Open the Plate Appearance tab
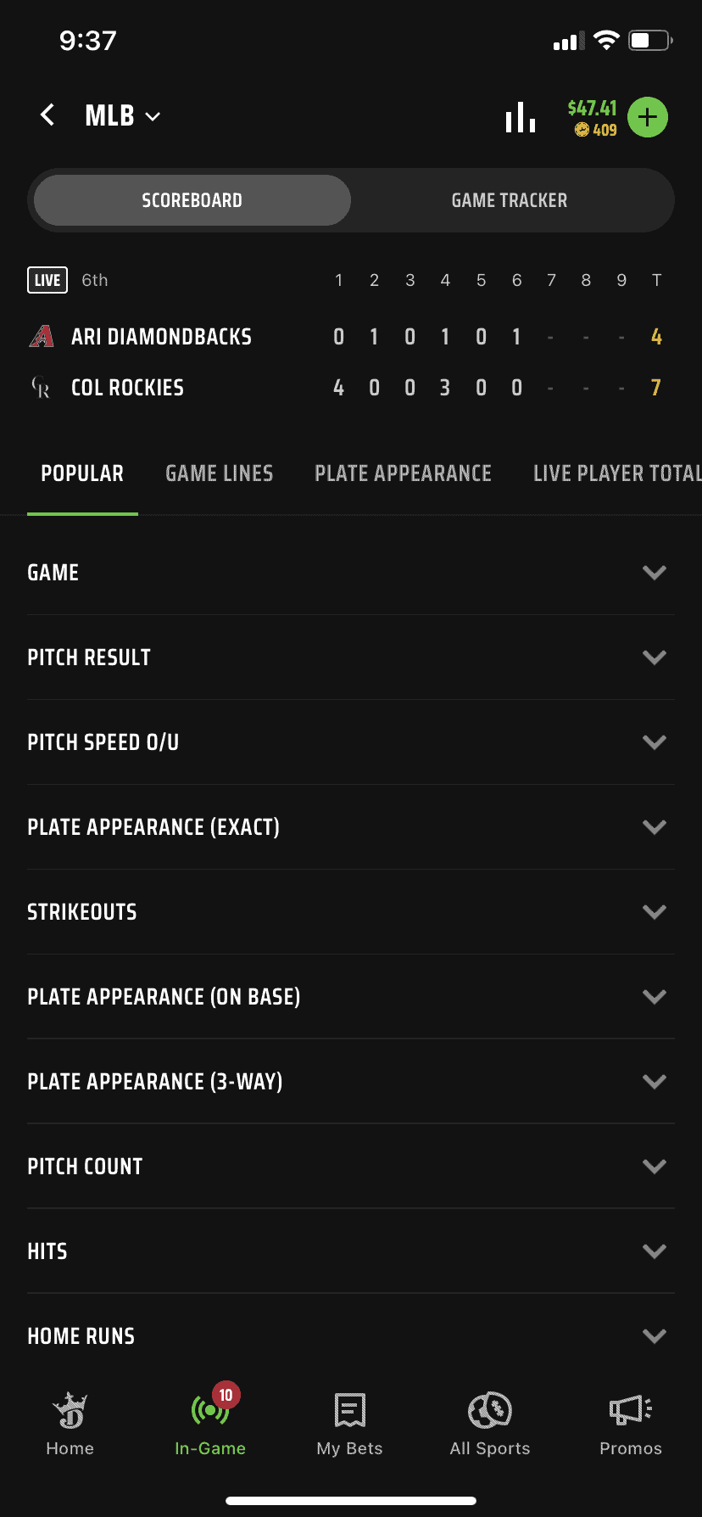 pyautogui.click(x=403, y=473)
